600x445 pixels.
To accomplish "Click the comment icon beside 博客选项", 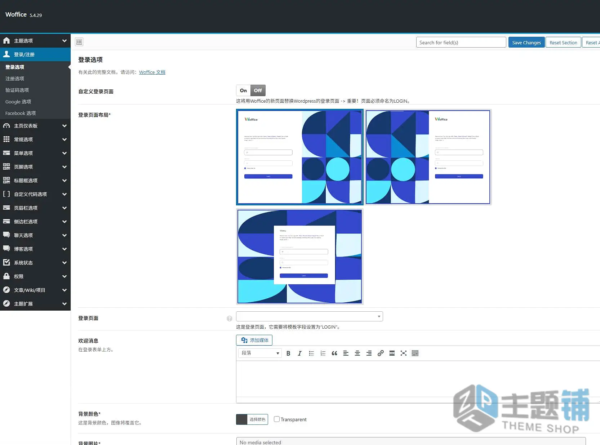I will click(6, 249).
